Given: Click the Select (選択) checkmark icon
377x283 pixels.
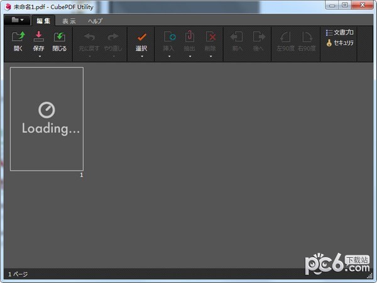Looking at the screenshot, I should tap(141, 37).
